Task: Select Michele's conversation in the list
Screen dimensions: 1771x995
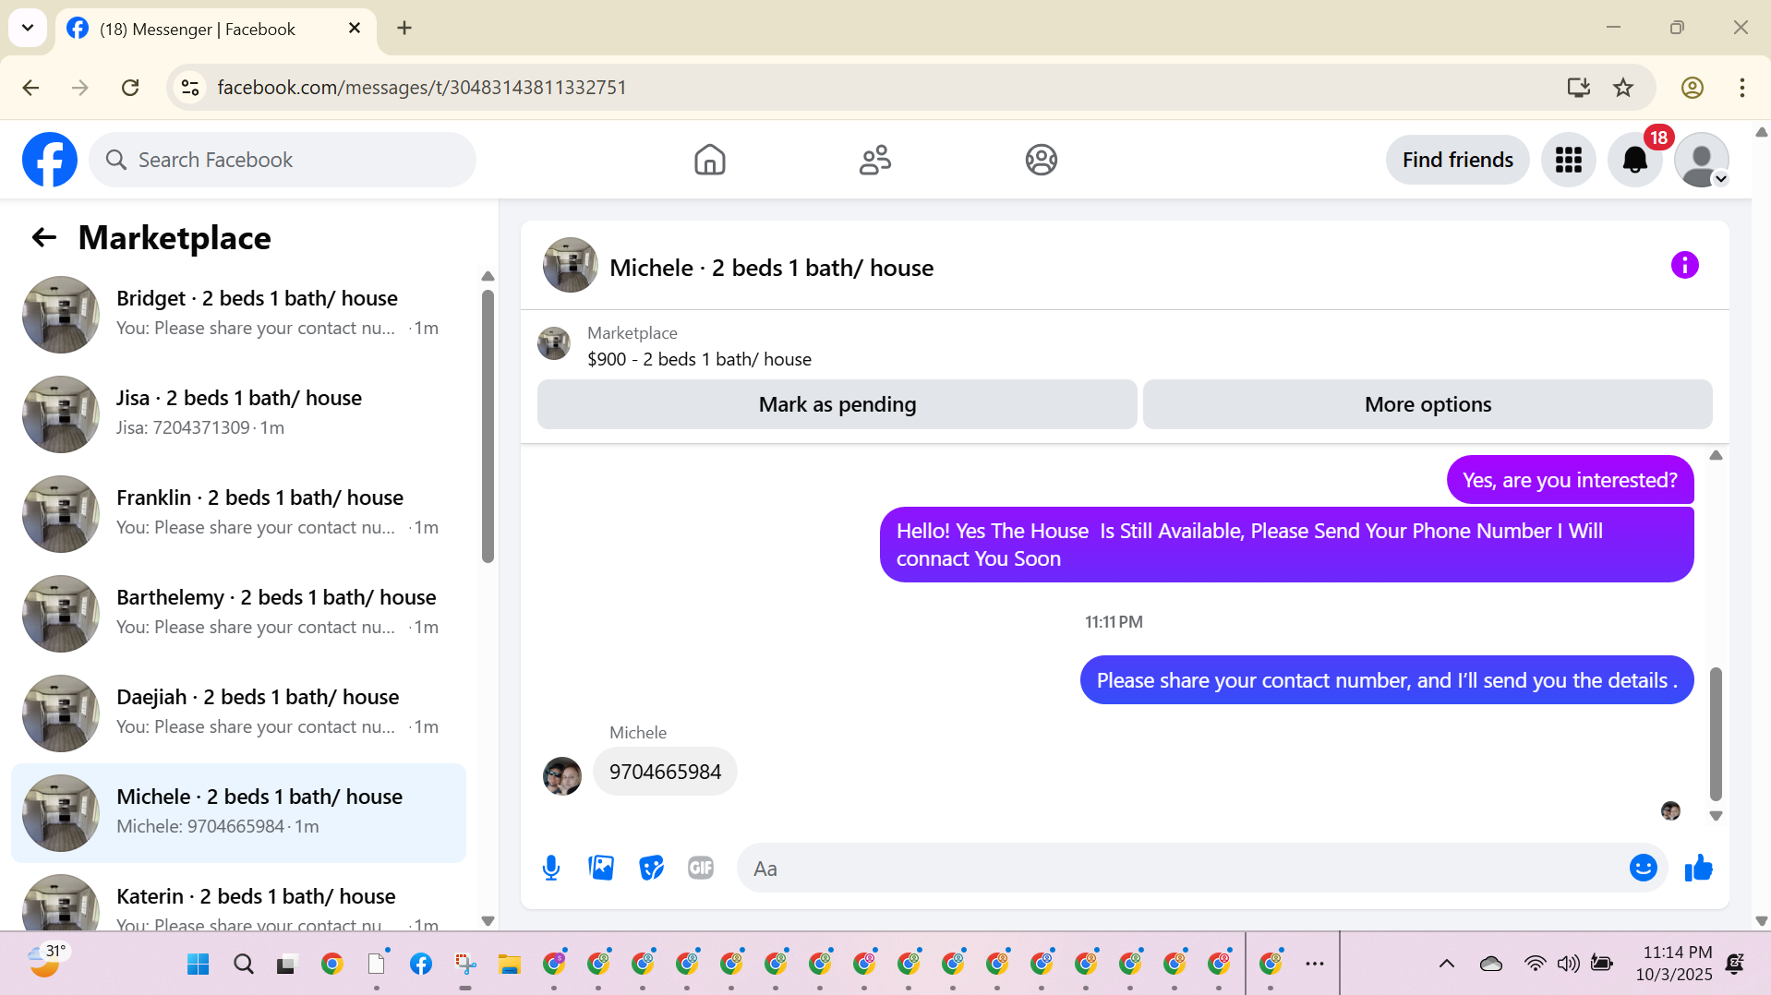Action: point(238,812)
